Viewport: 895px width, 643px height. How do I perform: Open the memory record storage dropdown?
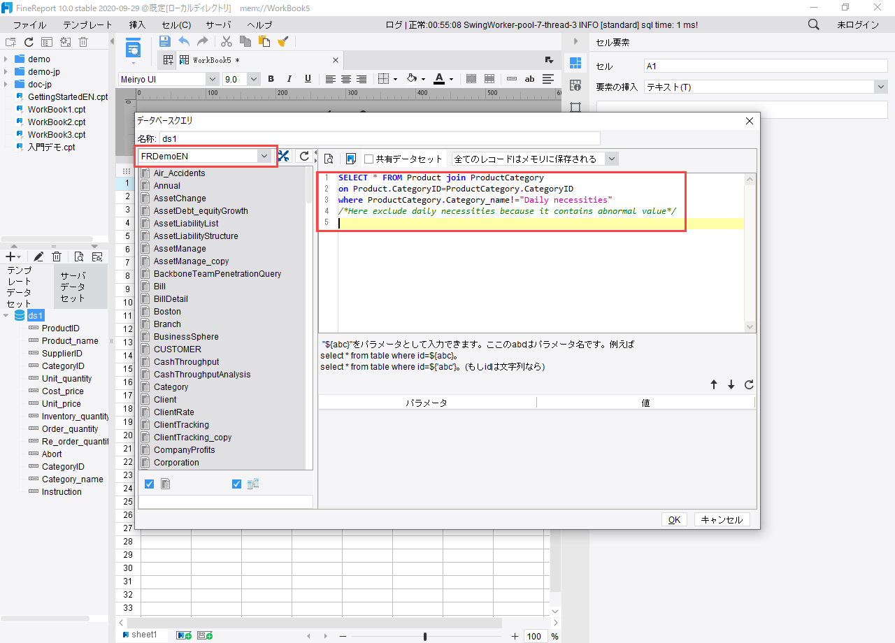coord(612,159)
